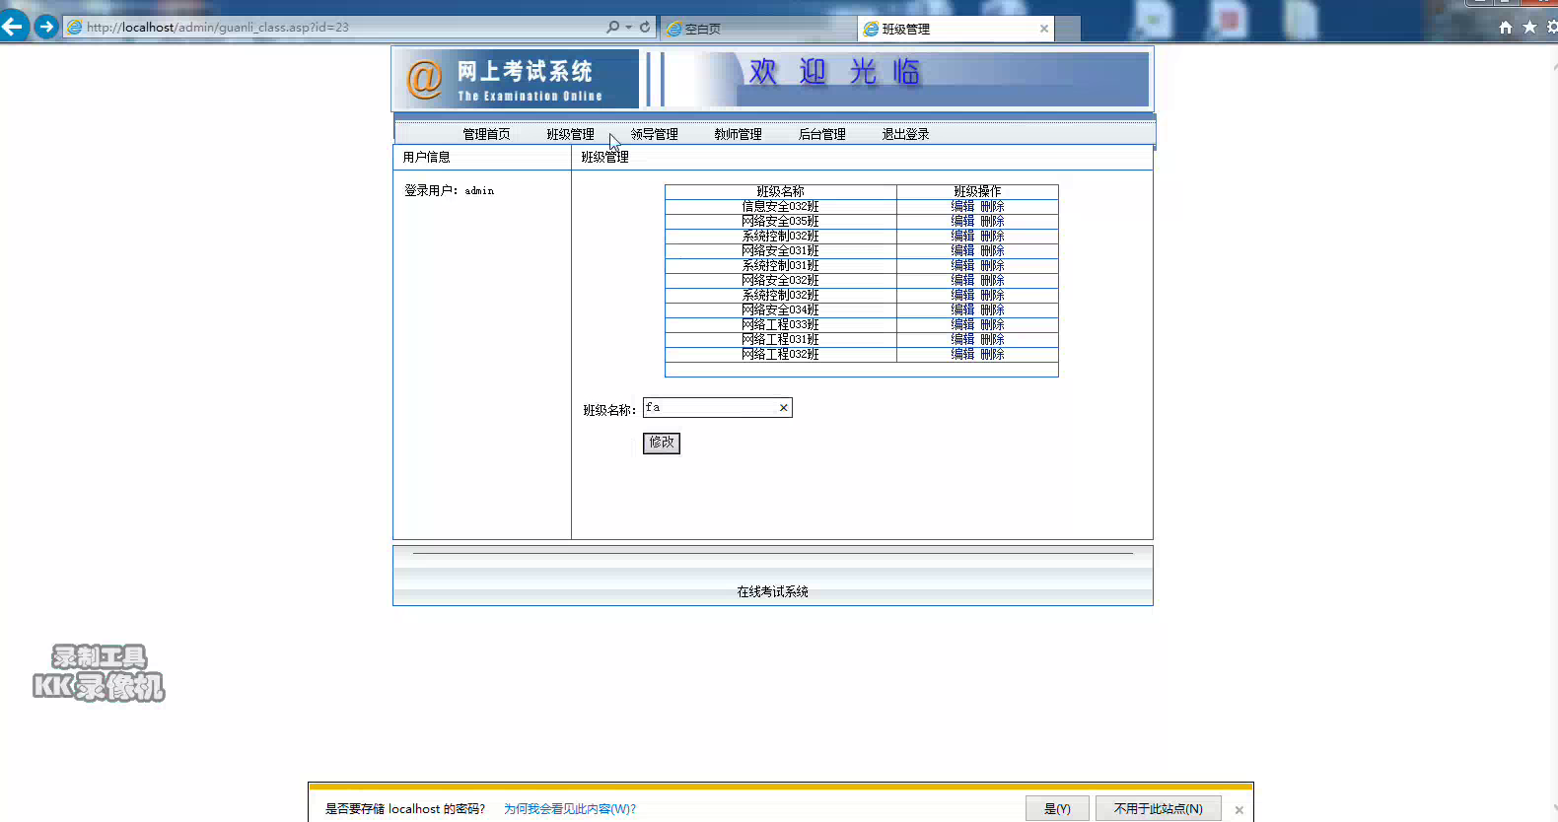Open the 班级管理 navigation item
This screenshot has height=822, width=1558.
tap(570, 134)
